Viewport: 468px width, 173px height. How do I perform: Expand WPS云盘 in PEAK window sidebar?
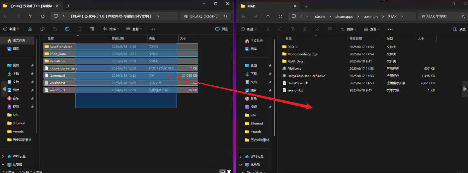coord(241,156)
